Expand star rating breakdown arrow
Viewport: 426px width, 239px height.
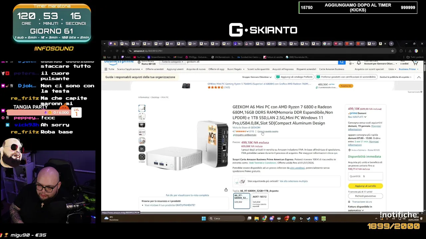247,131
